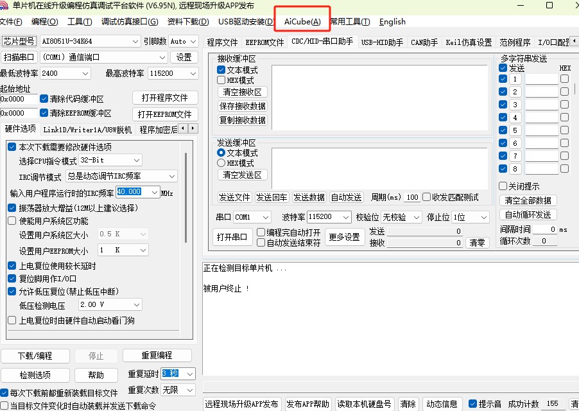Click 打开程序文件 button
This screenshot has width=579, height=411.
click(165, 98)
